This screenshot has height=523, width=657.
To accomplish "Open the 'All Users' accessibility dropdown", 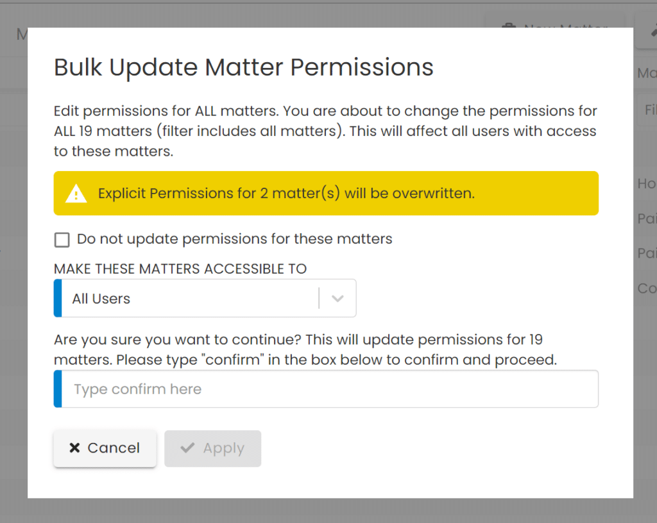I will pyautogui.click(x=205, y=298).
